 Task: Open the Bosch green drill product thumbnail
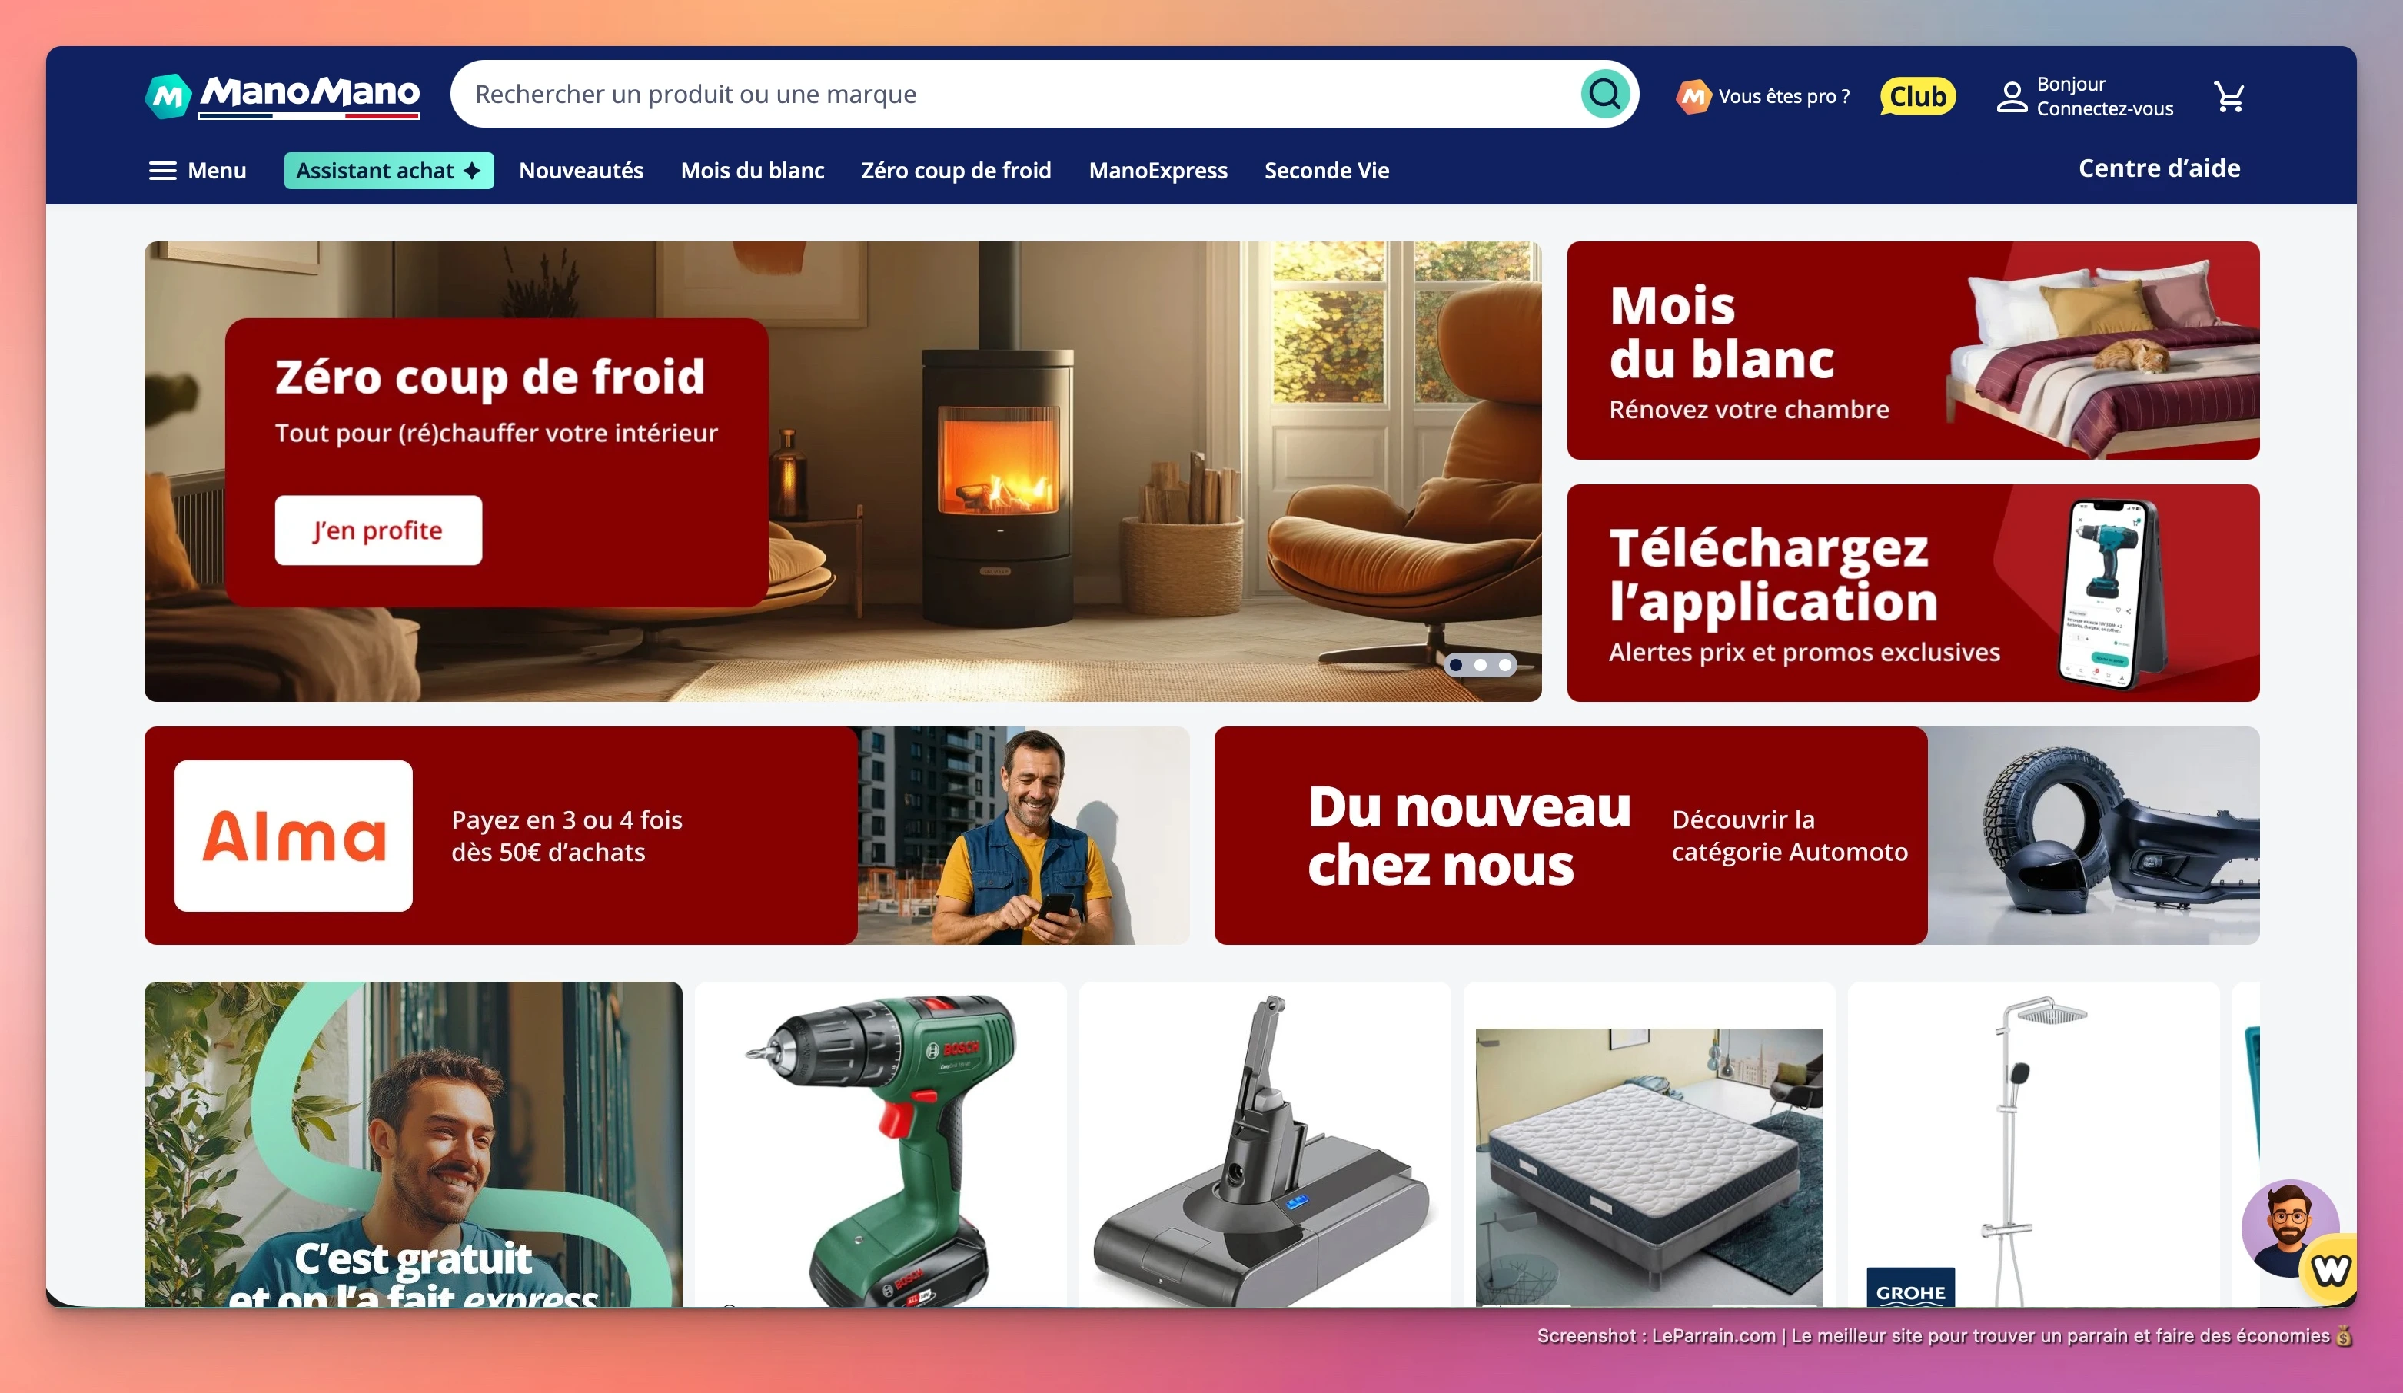point(880,1144)
